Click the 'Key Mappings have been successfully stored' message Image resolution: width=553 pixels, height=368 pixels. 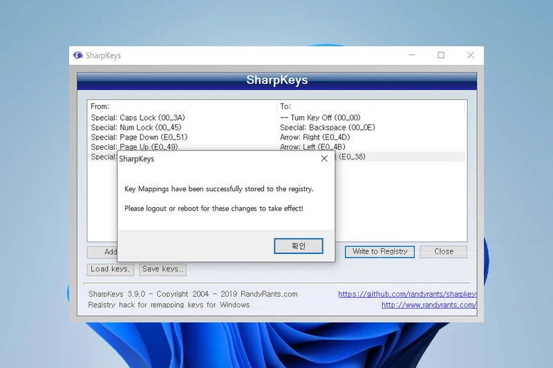218,189
